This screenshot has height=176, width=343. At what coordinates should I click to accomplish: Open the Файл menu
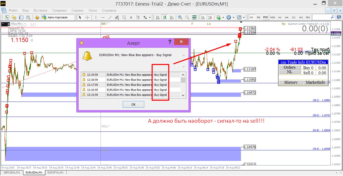tap(13, 10)
